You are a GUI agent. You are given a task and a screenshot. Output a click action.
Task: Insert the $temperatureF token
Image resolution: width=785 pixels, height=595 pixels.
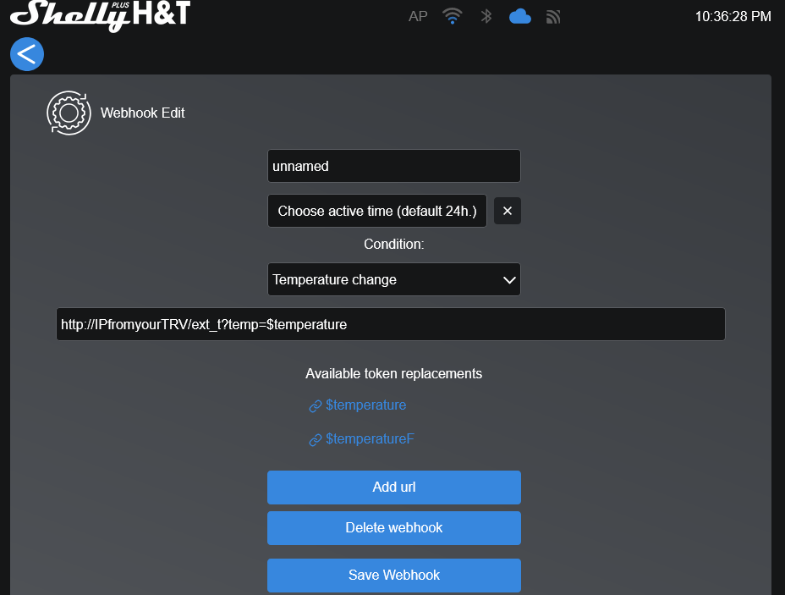[x=370, y=439]
